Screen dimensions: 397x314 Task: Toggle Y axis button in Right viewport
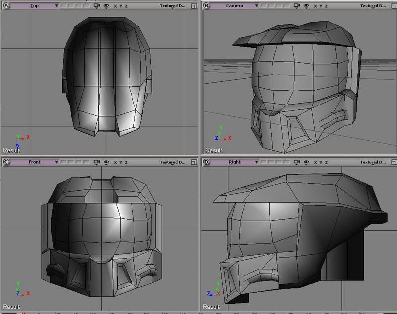pyautogui.click(x=321, y=162)
